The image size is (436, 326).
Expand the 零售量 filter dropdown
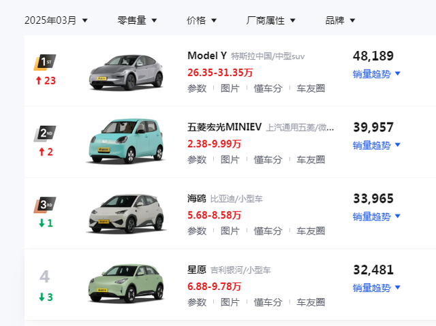tap(137, 20)
